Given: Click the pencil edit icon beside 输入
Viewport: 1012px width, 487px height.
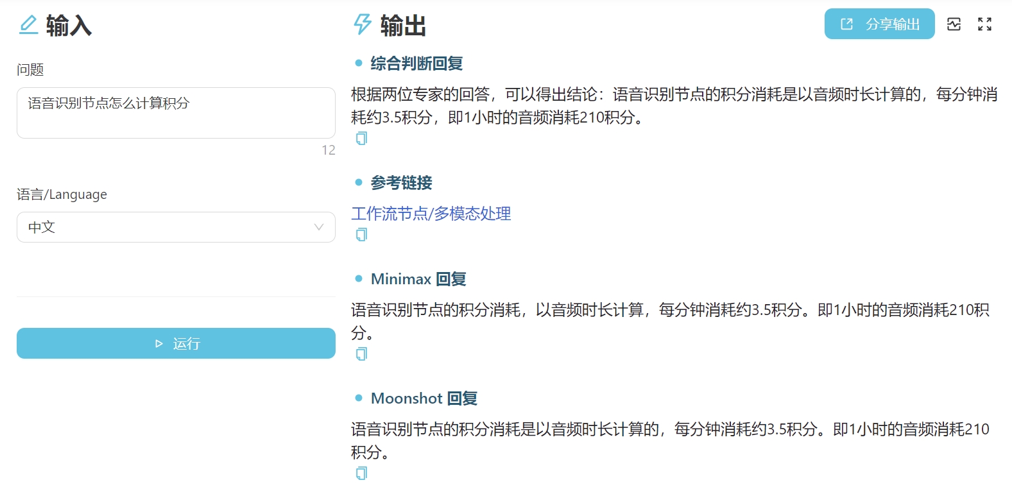Looking at the screenshot, I should [x=28, y=25].
